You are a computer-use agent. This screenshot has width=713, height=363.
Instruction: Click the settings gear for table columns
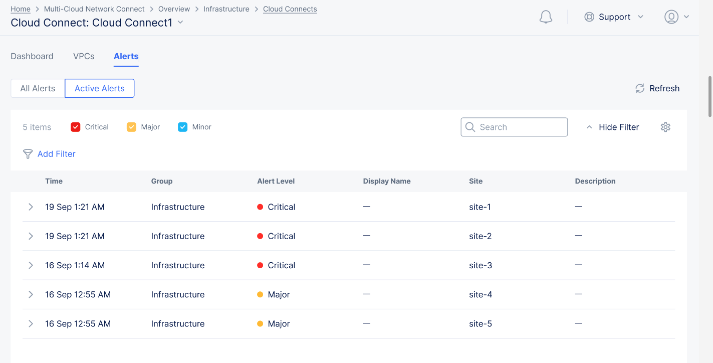coord(665,127)
